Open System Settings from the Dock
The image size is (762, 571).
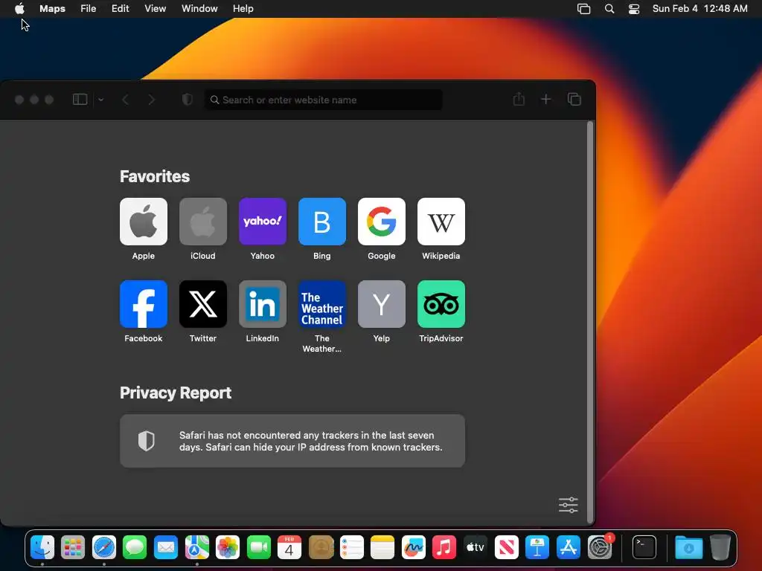tap(600, 547)
